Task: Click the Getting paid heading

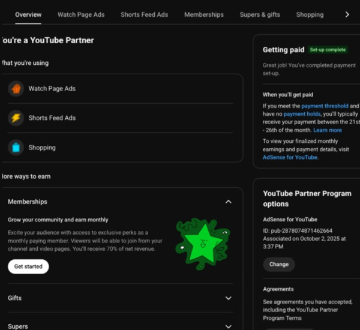Action: point(284,50)
